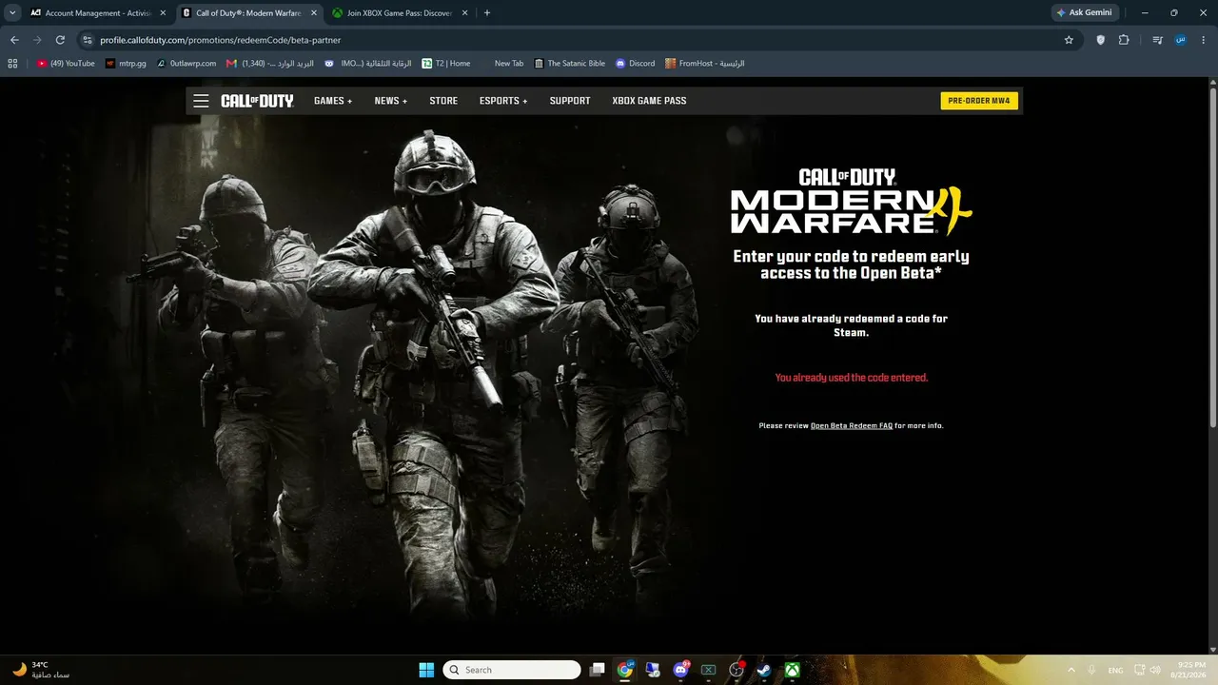Open a new browser tab
The image size is (1218, 685).
click(487, 13)
